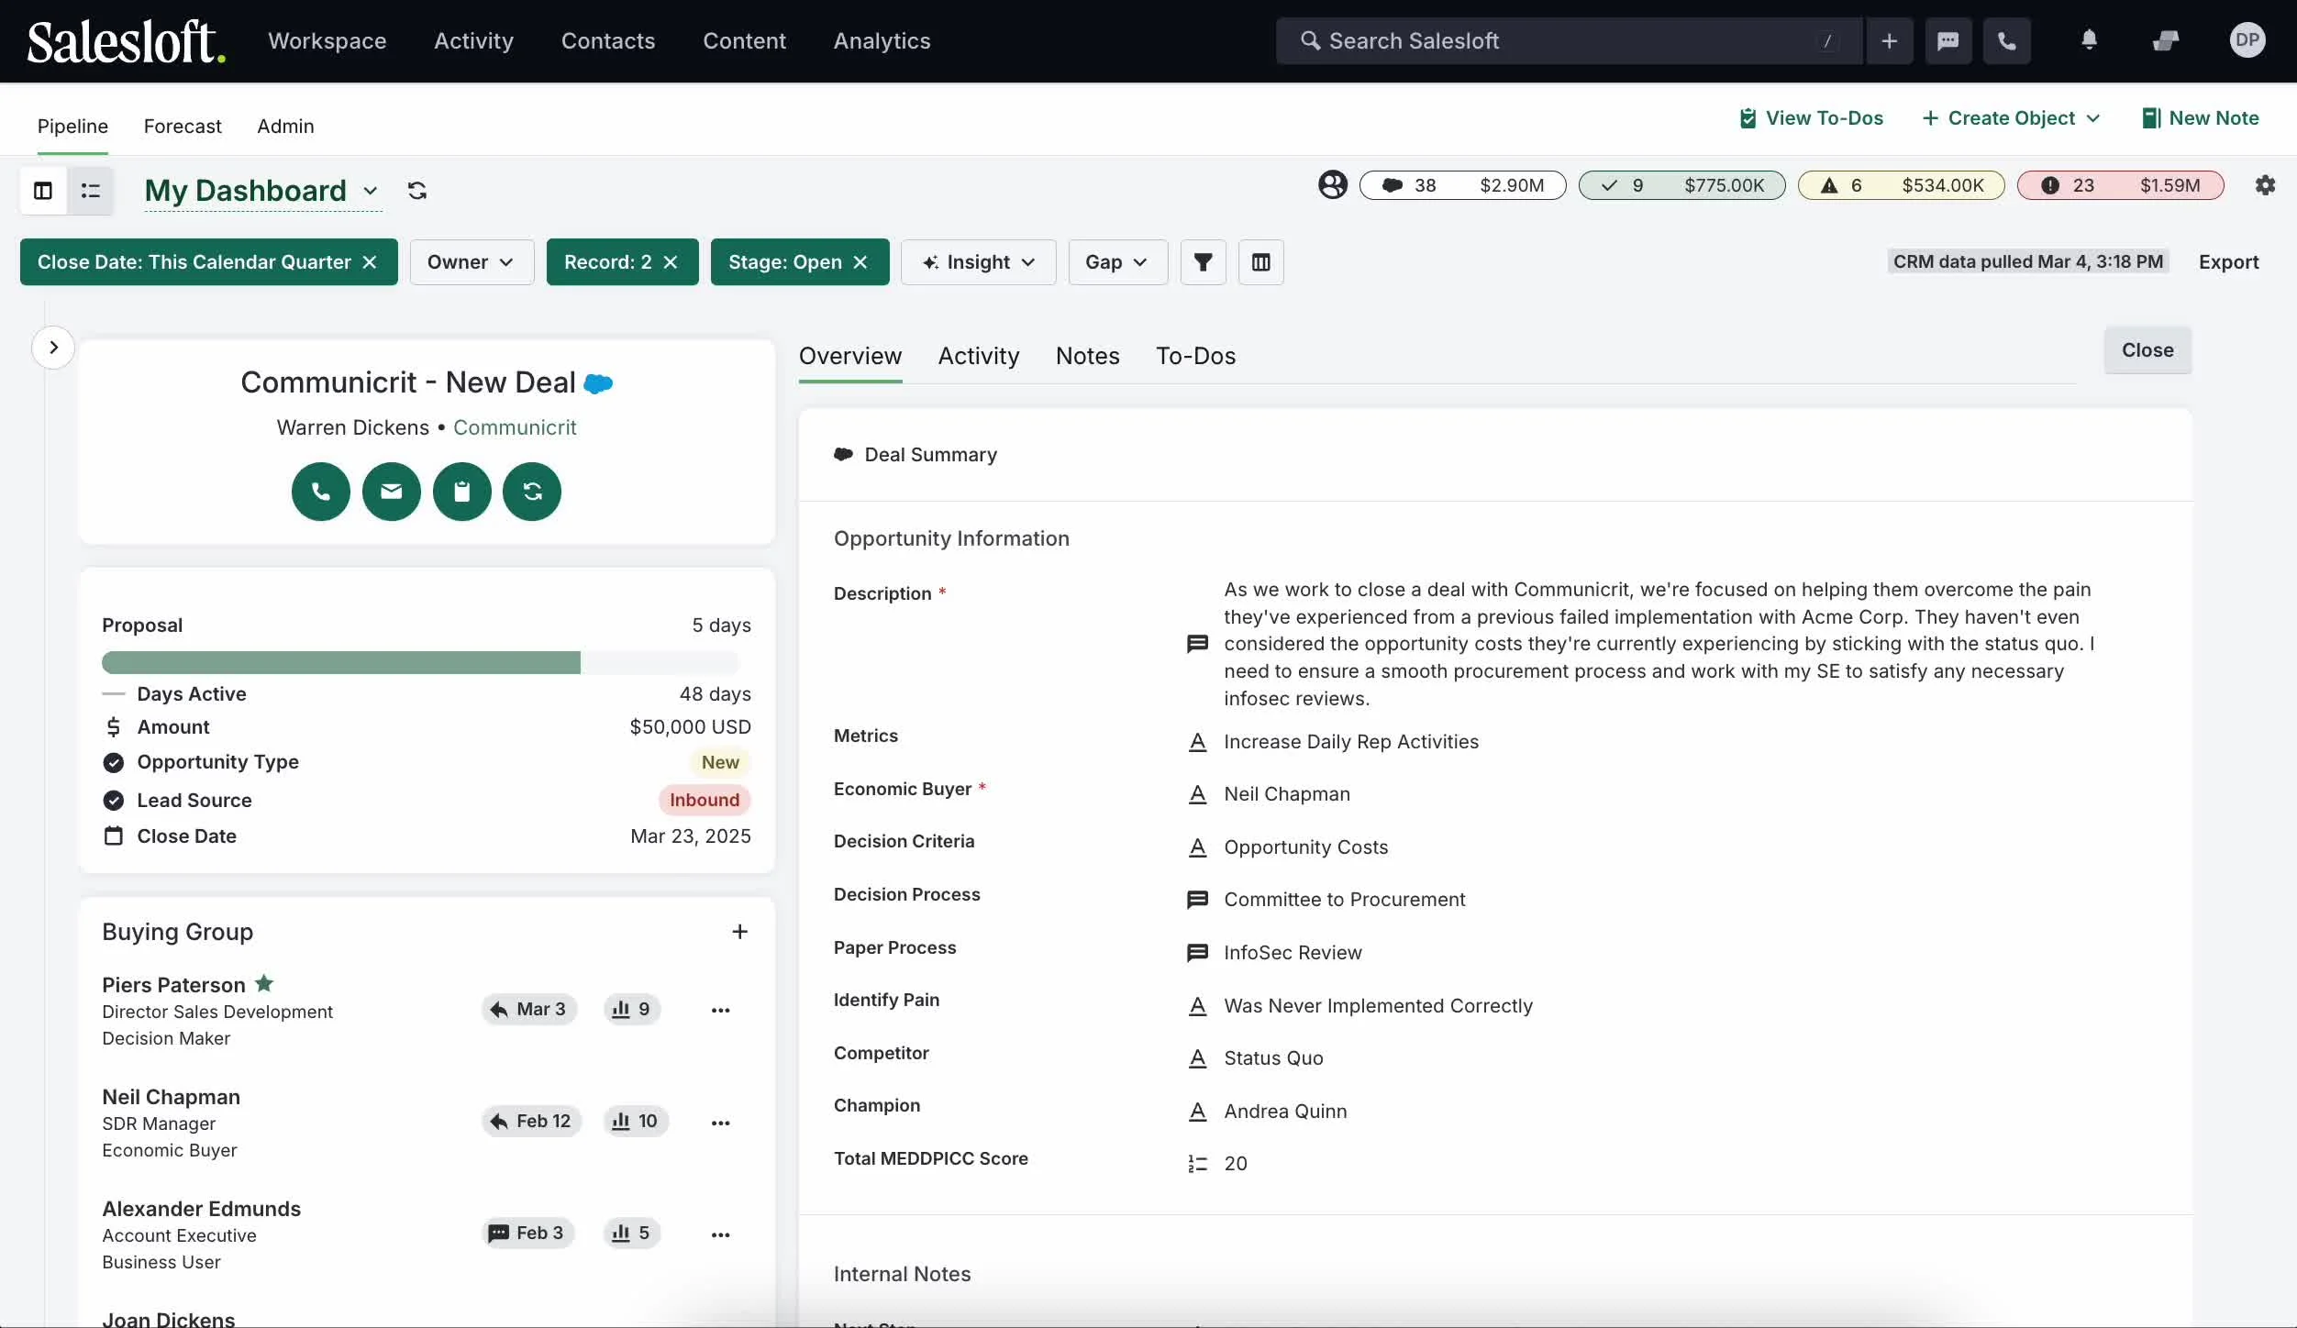
Task: Add a member to Buying Group
Action: pos(740,932)
